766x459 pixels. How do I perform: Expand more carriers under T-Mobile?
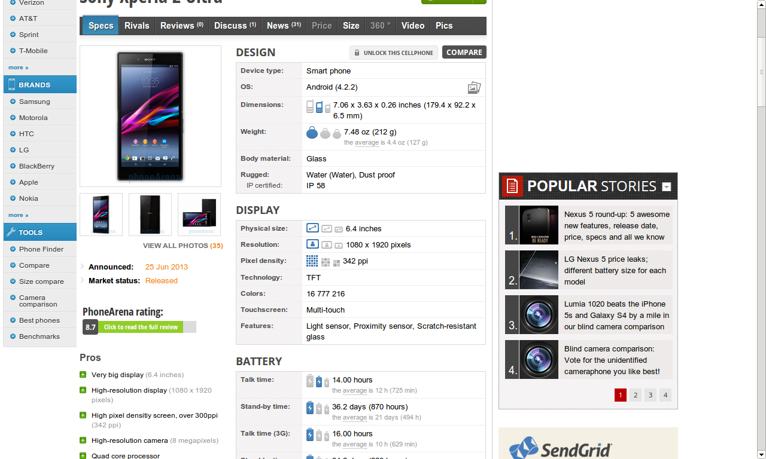[x=18, y=68]
